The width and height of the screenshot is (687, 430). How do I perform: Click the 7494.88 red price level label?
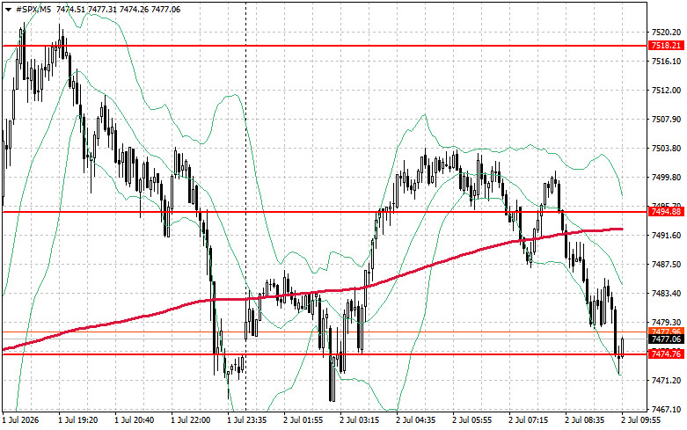click(x=667, y=212)
